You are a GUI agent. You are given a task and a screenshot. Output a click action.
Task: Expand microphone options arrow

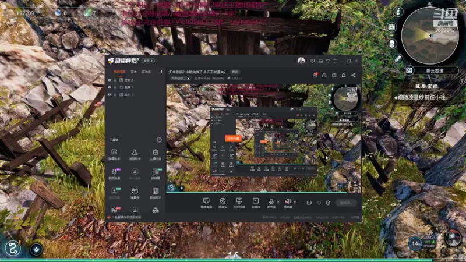point(278,201)
